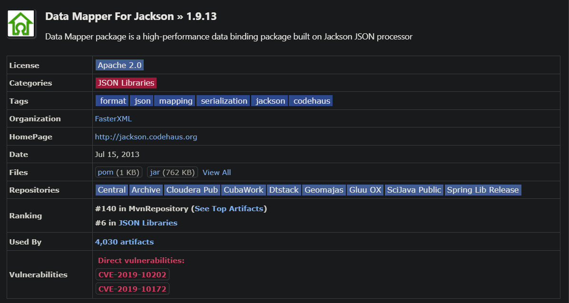Open the "mapping" tag
Viewport: 569px width, 303px height.
pyautogui.click(x=175, y=100)
